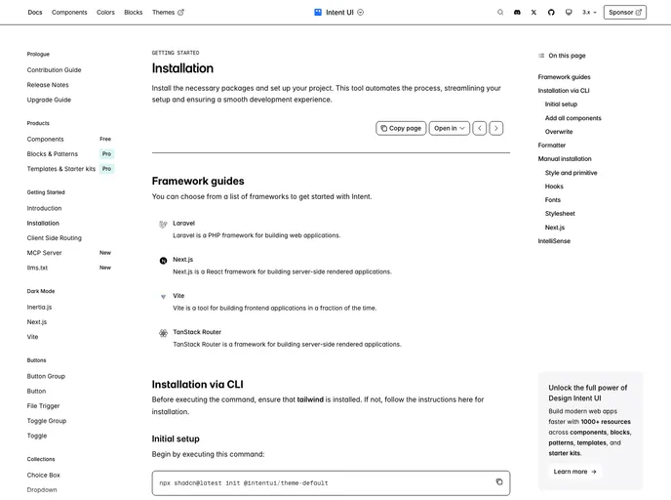Open the GitHub icon link
Image resolution: width=671 pixels, height=500 pixels.
pos(551,13)
